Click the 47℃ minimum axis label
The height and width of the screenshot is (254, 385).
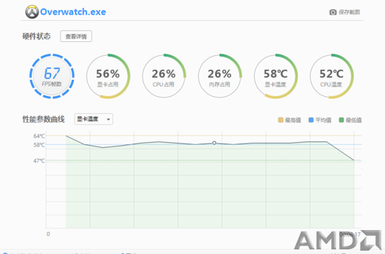(x=39, y=161)
